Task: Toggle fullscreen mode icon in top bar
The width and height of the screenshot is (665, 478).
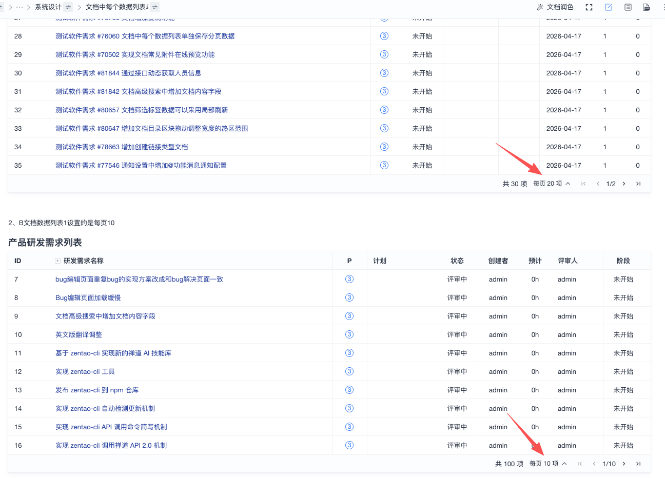Action: click(589, 7)
